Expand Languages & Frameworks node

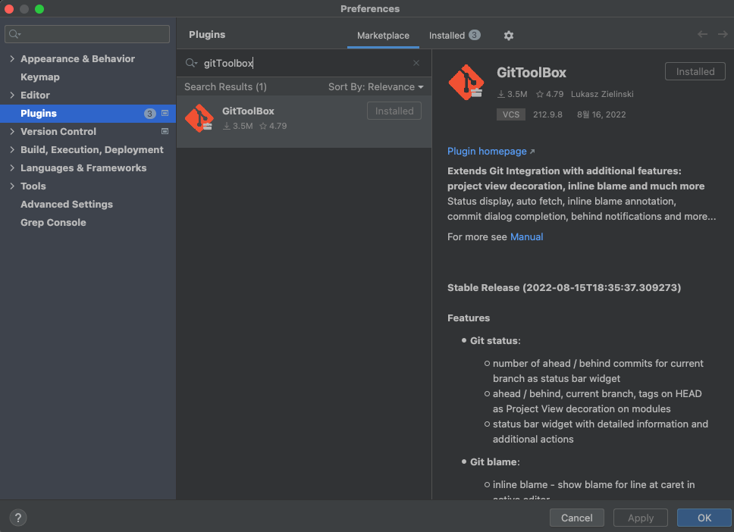(x=12, y=168)
